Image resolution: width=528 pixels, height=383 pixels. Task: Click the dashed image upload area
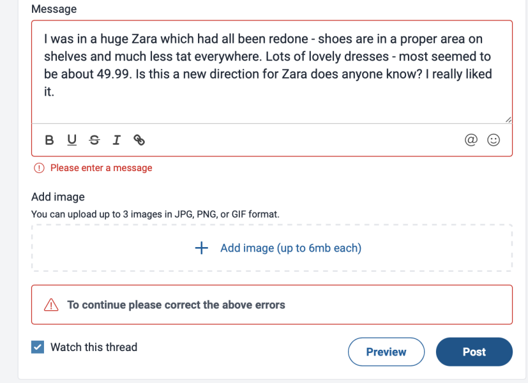coord(271,248)
